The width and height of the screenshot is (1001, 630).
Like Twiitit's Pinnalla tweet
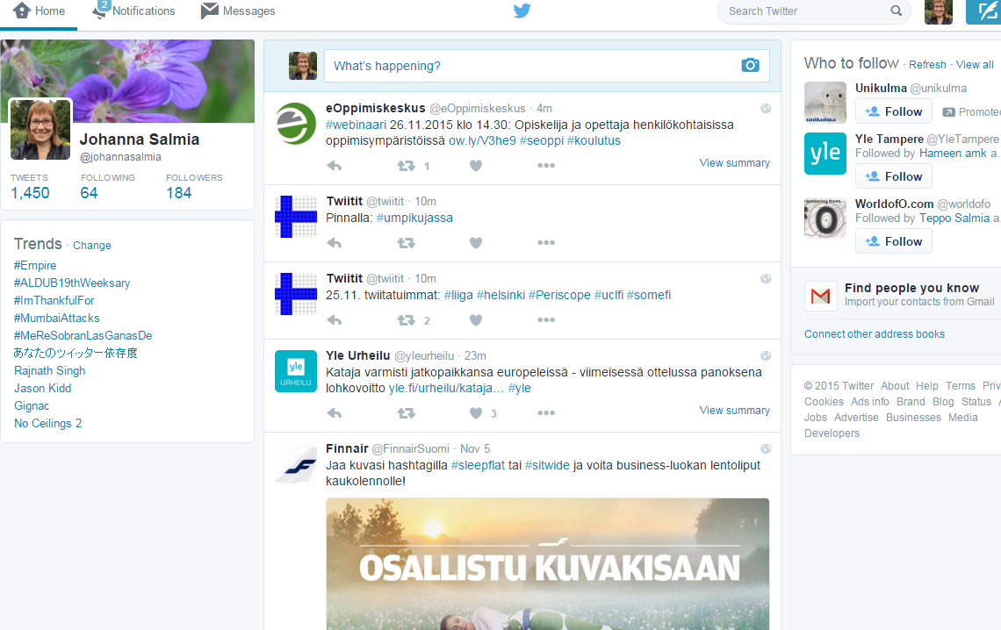476,243
